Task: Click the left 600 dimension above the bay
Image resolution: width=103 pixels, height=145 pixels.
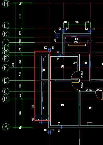Action: click(66, 22)
